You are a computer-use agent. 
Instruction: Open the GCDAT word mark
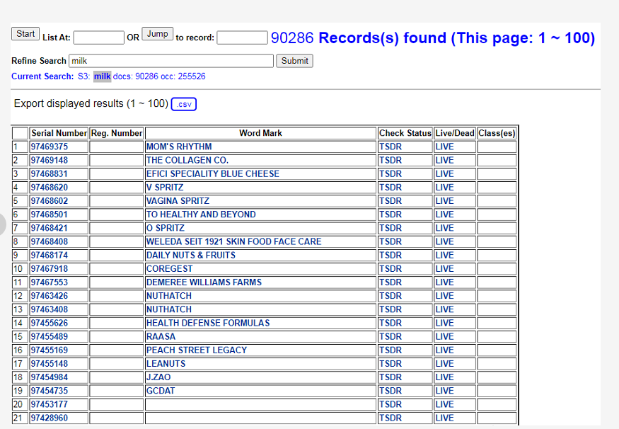click(161, 391)
